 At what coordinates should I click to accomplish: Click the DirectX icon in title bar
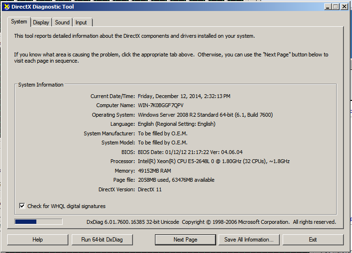coord(7,7)
